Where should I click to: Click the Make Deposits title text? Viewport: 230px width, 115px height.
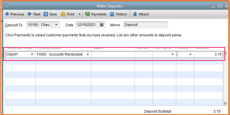pyautogui.click(x=110, y=6)
